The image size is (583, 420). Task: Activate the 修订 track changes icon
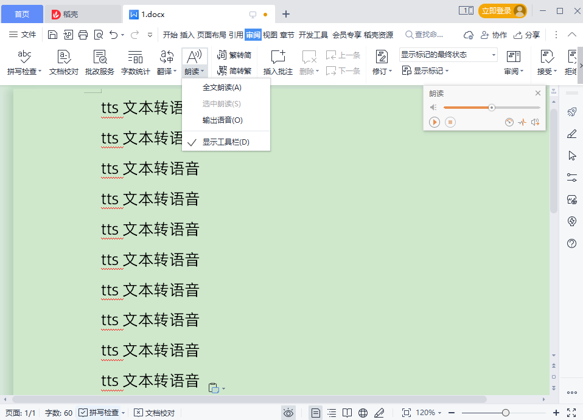(382, 61)
